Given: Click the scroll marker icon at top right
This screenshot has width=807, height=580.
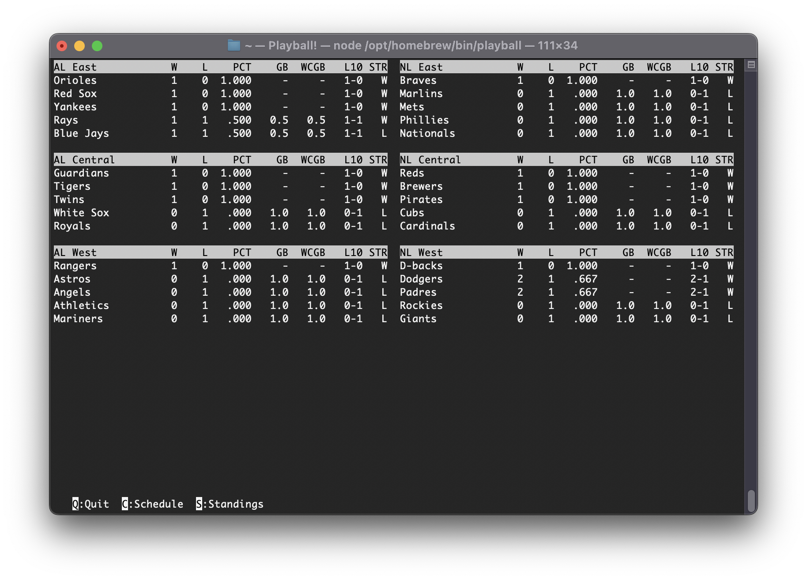Looking at the screenshot, I should [x=751, y=65].
